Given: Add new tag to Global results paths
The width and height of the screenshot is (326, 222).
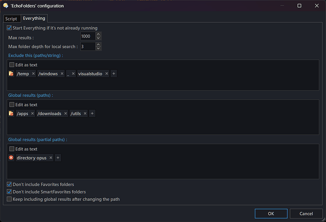Looking at the screenshot, I should point(92,113).
